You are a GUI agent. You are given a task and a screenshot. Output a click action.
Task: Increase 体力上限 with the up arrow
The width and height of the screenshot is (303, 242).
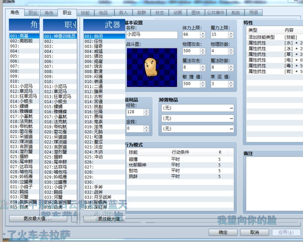pyautogui.click(x=203, y=33)
